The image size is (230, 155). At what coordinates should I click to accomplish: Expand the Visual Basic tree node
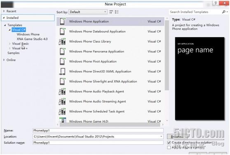(x=9, y=44)
